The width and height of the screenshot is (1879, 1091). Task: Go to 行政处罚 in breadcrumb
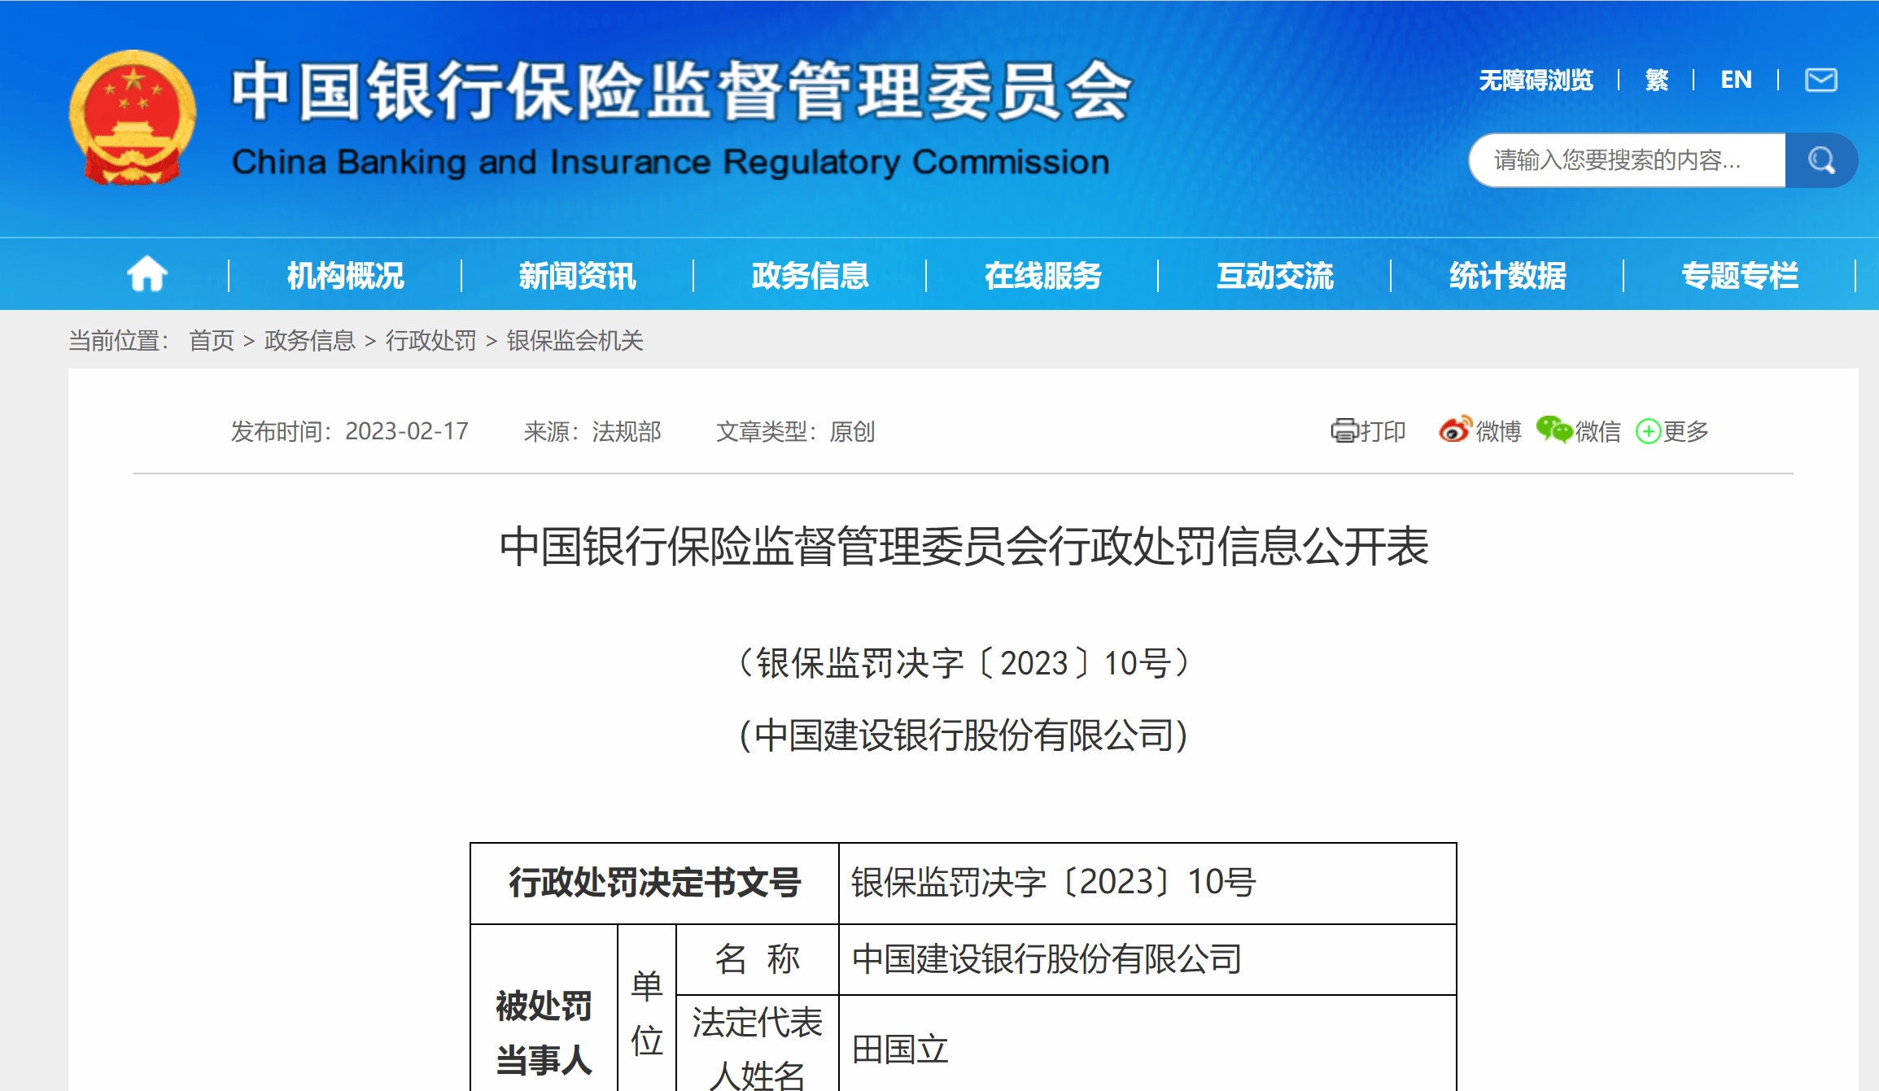[431, 340]
